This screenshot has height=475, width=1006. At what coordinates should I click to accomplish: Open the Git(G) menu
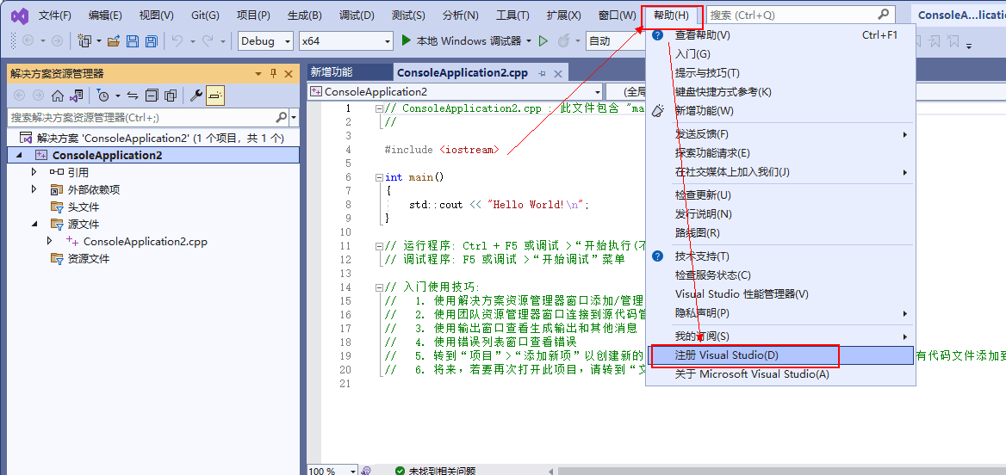tap(205, 15)
